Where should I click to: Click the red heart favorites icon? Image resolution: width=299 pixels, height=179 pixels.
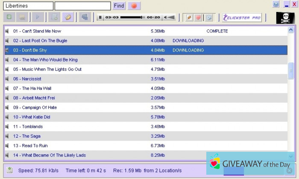coord(198,17)
